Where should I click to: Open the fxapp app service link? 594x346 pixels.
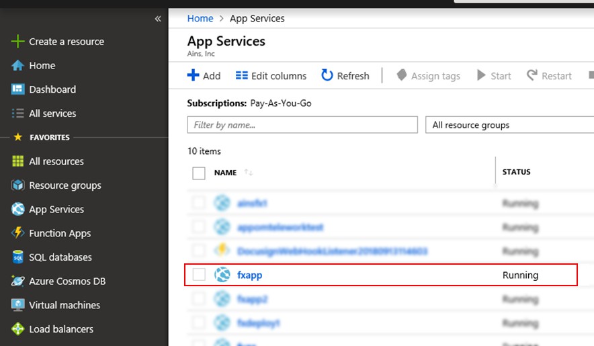tap(249, 275)
